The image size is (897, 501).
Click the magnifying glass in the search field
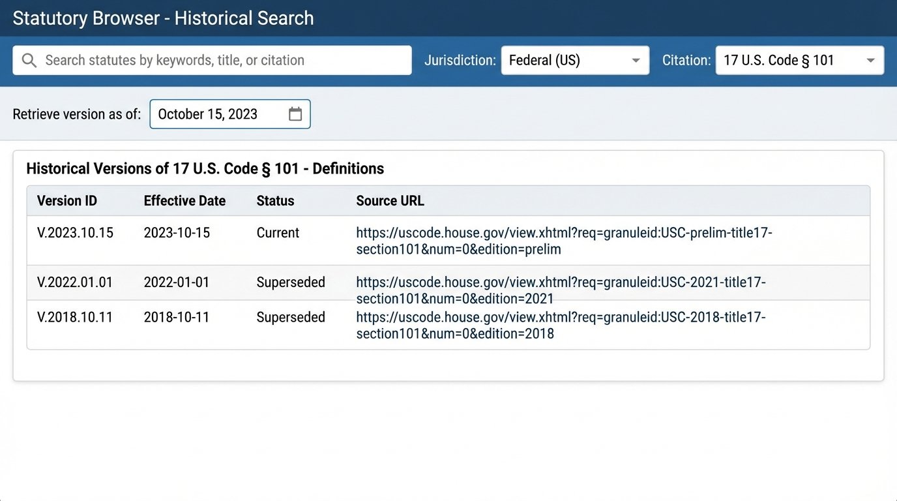pos(29,60)
